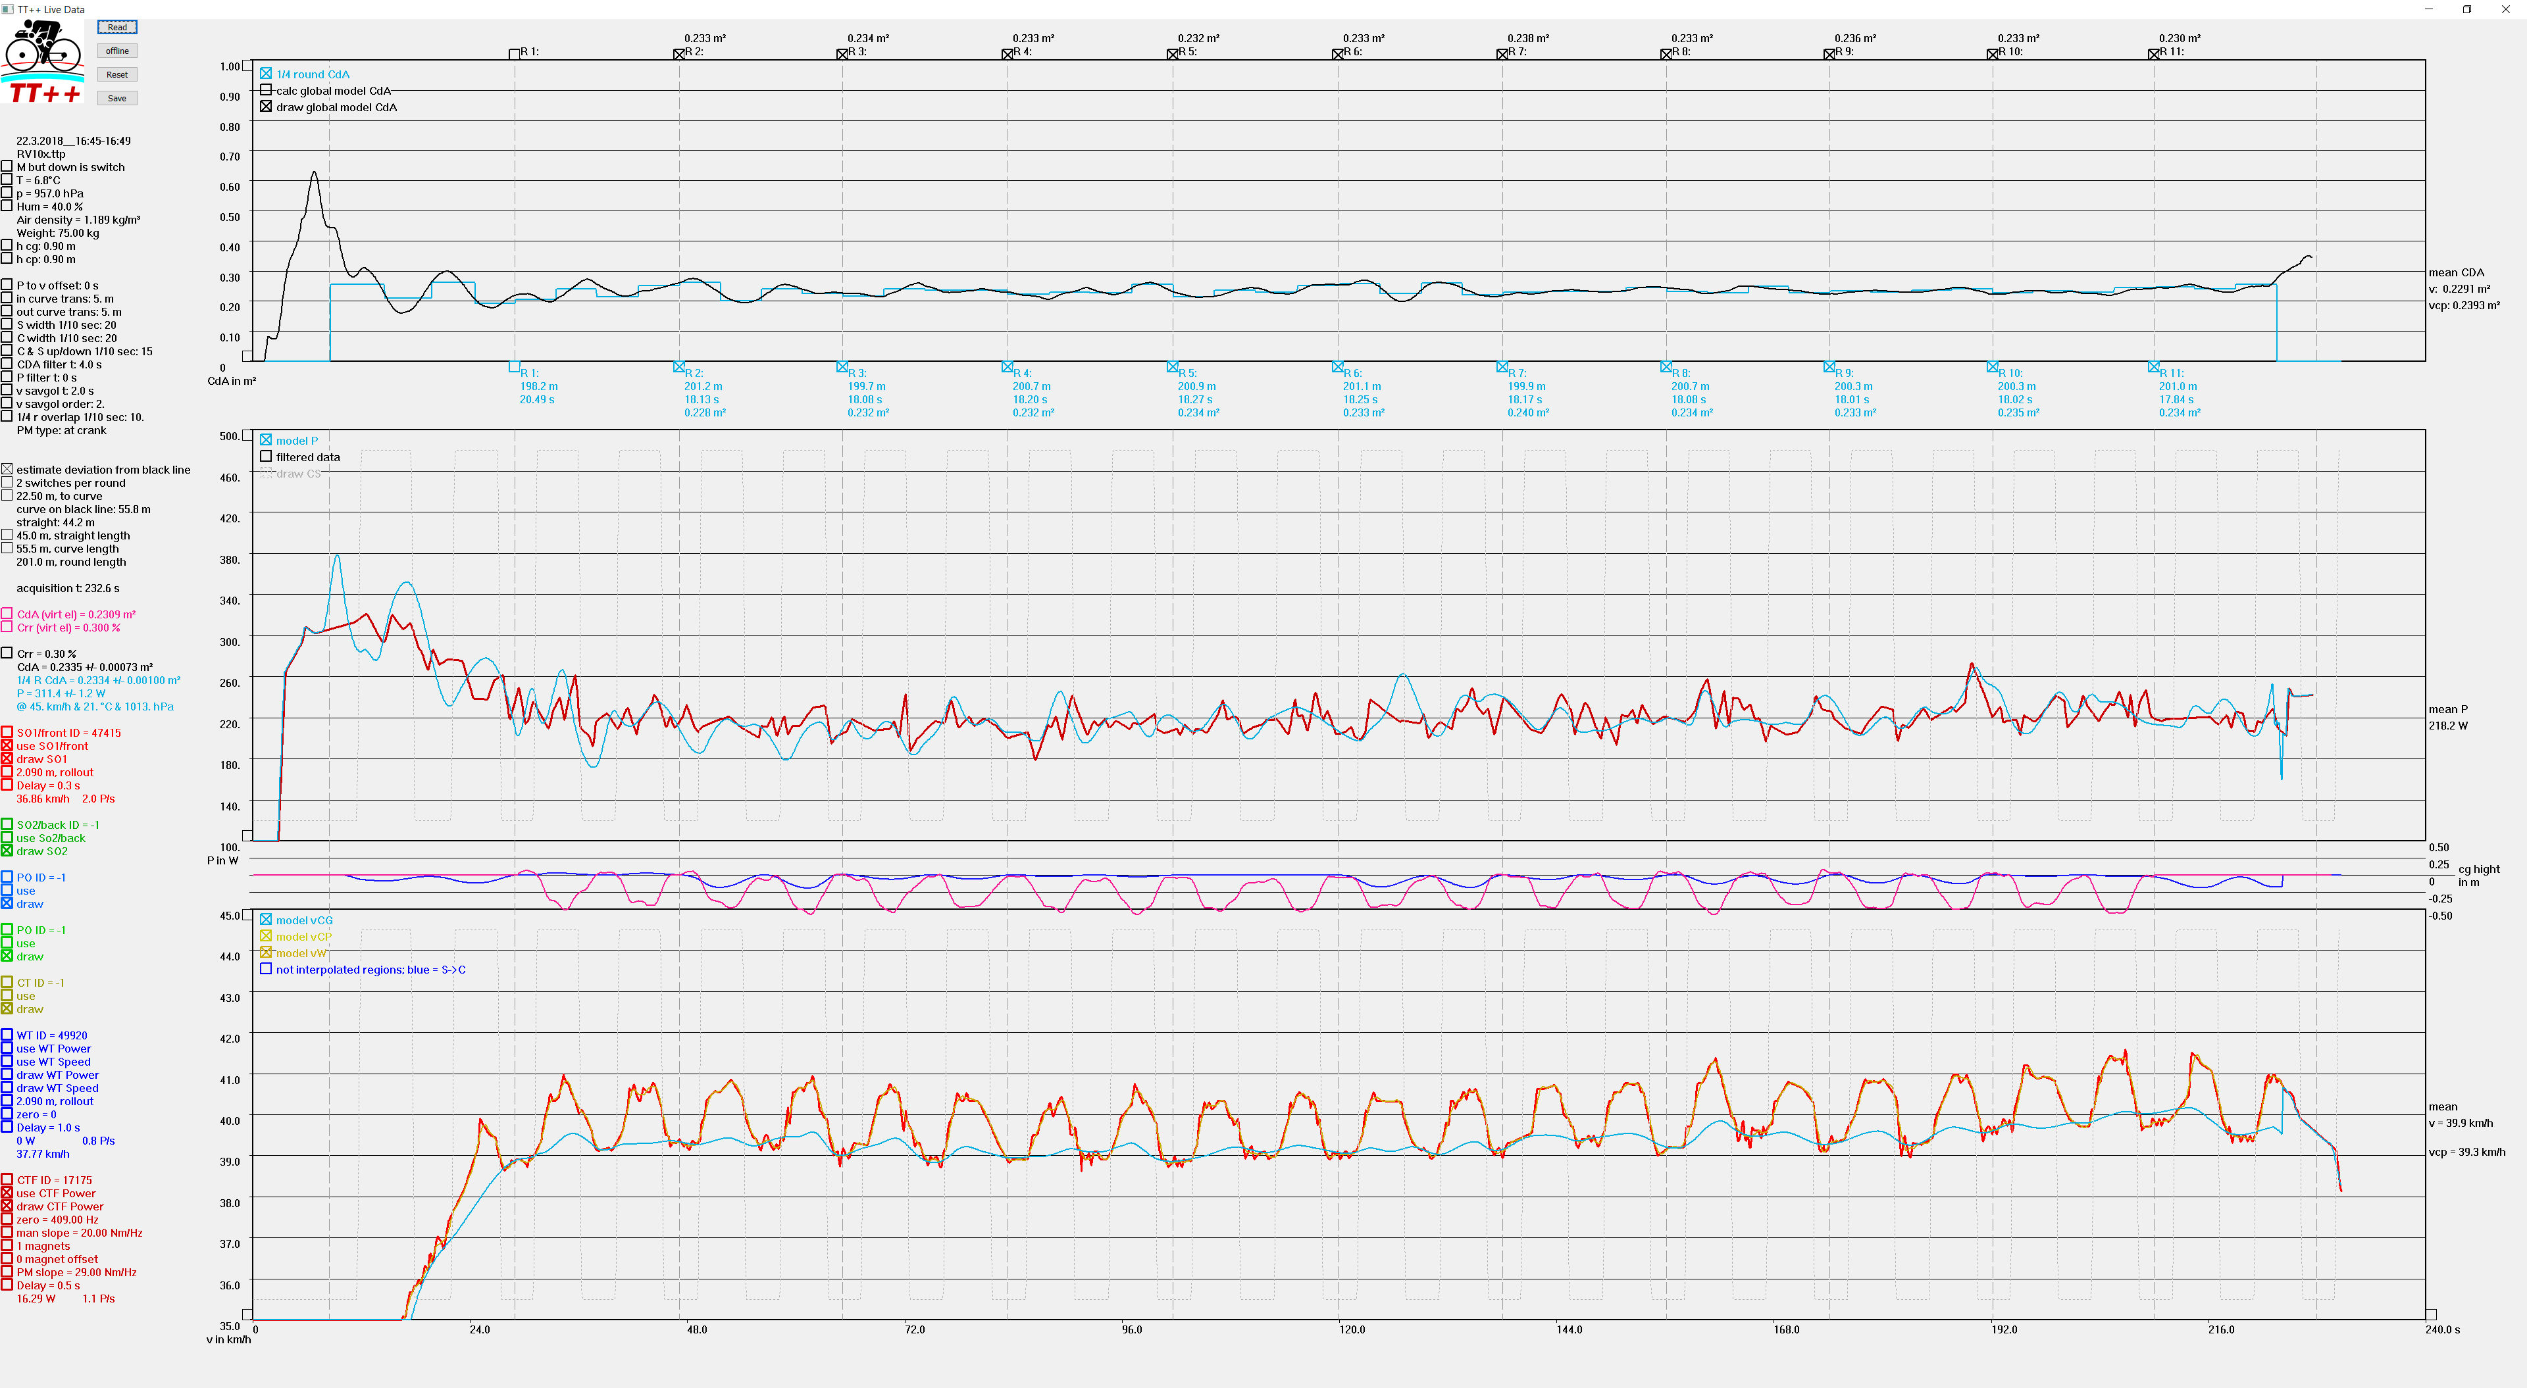Click the CdA chart lower-left corner handle
The image size is (2527, 1388).
point(247,357)
